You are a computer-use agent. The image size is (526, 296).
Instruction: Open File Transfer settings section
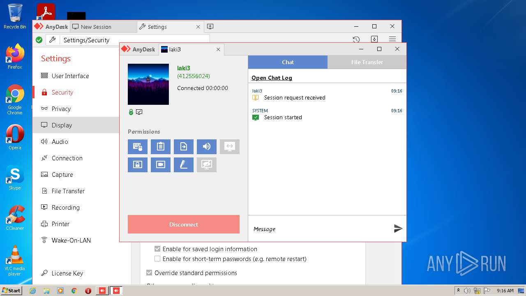(x=76, y=191)
